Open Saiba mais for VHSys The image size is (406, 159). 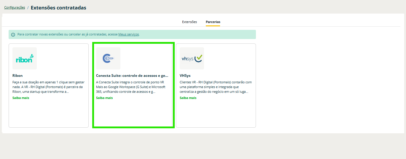(x=188, y=98)
